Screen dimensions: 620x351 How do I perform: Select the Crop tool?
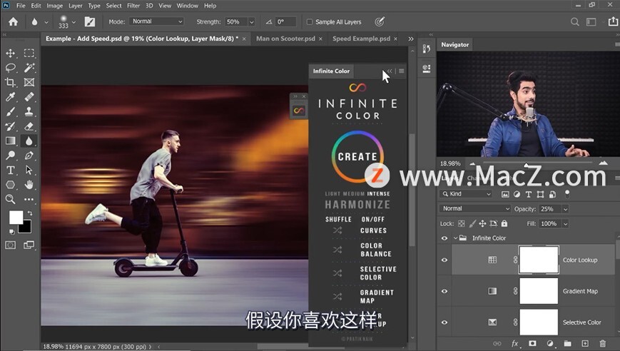point(10,82)
